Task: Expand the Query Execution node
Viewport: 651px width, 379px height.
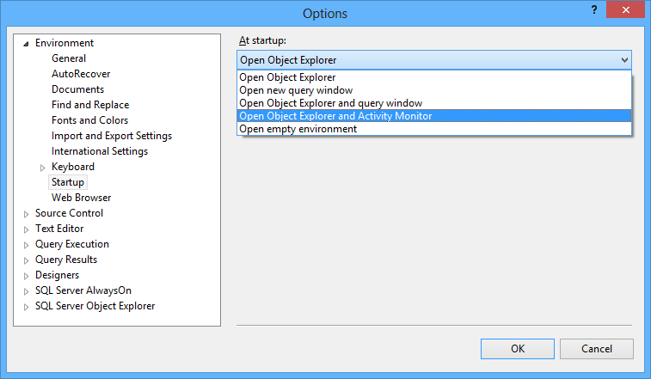Action: [26, 245]
